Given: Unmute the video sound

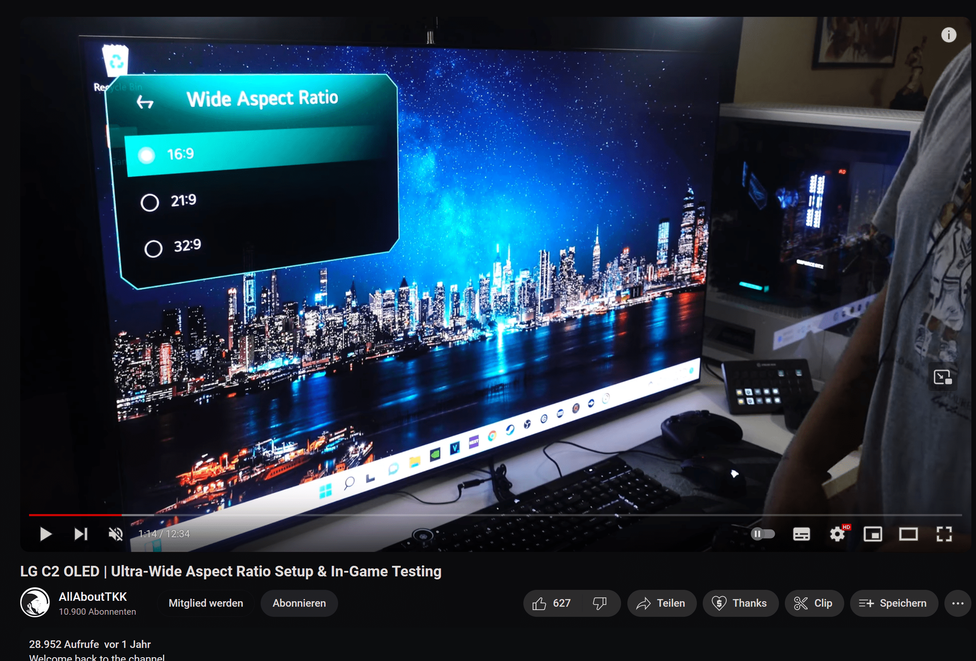Looking at the screenshot, I should (116, 534).
